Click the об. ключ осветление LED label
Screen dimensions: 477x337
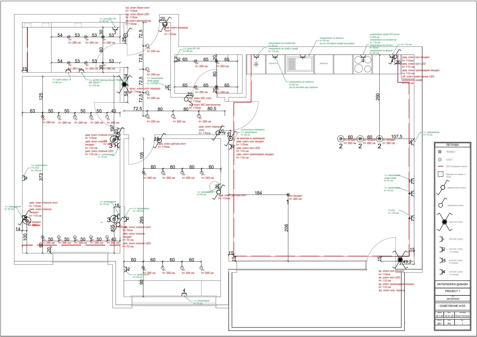[418, 77]
